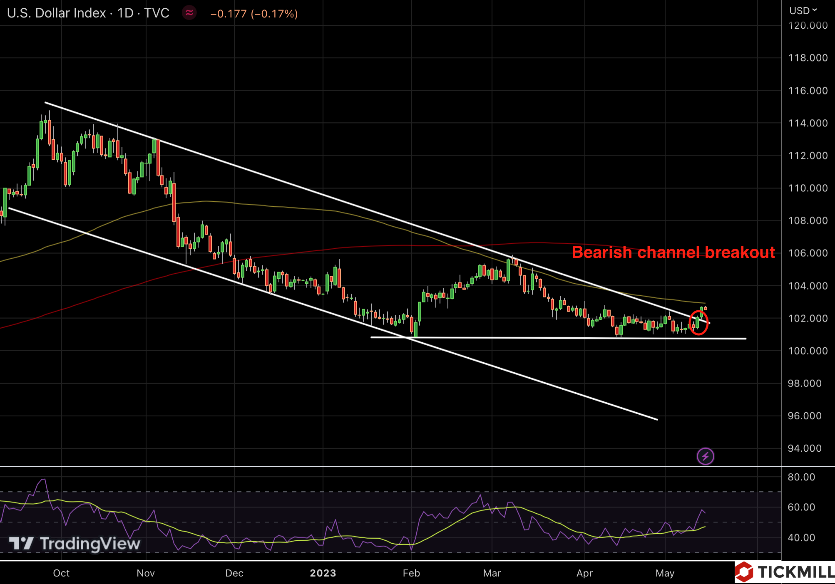Click the Oct label on time axis

[x=61, y=573]
